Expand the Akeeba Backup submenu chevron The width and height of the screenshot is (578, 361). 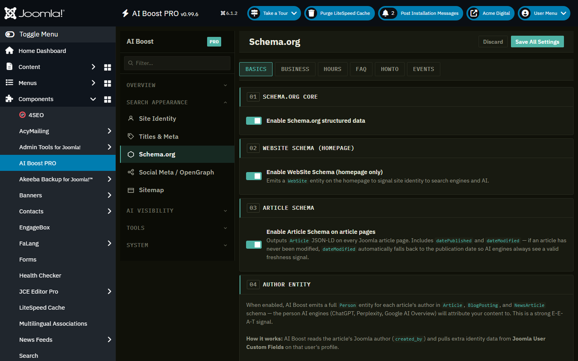coord(109,179)
